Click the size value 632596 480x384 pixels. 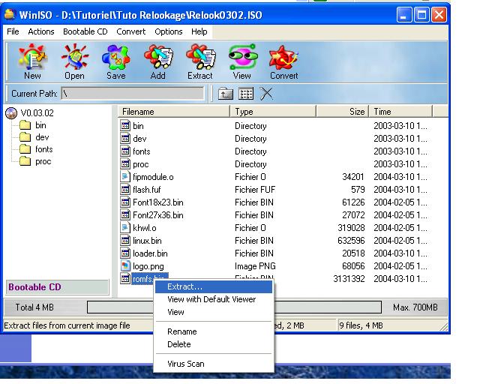coord(351,241)
